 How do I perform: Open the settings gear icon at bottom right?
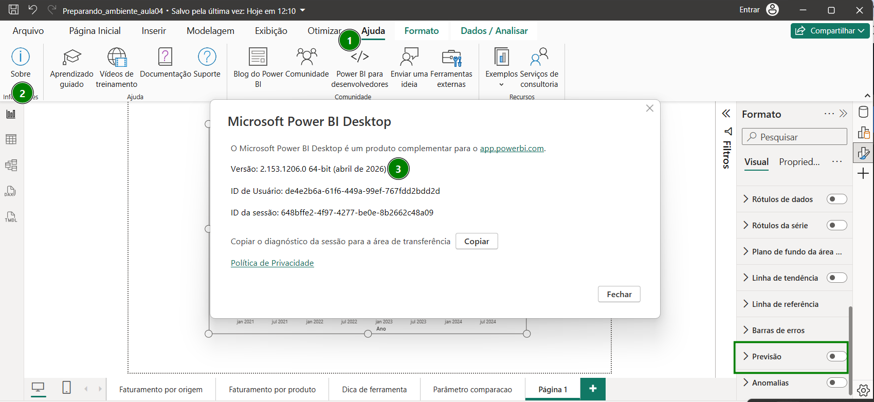coord(864,390)
